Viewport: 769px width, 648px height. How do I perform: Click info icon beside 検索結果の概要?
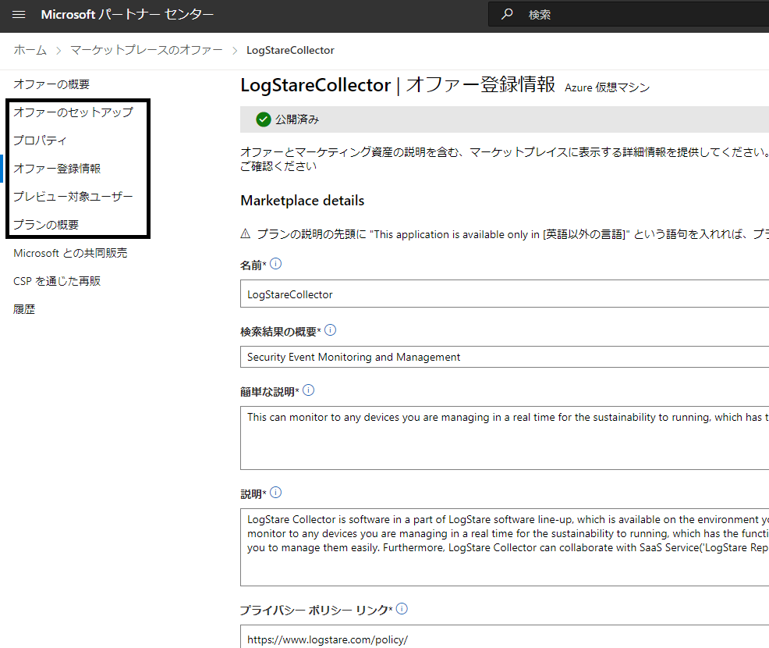click(330, 330)
